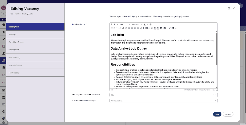Click the search magnifier icon in sidebar
246x125 pixels.
point(3,14)
